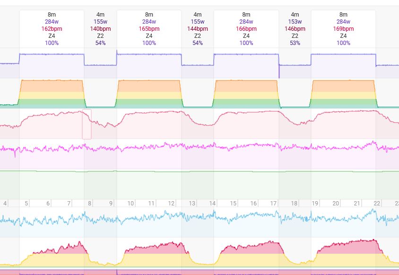Click the minute 4 timeline marker
This screenshot has width=399, height=275.
(x=5, y=203)
